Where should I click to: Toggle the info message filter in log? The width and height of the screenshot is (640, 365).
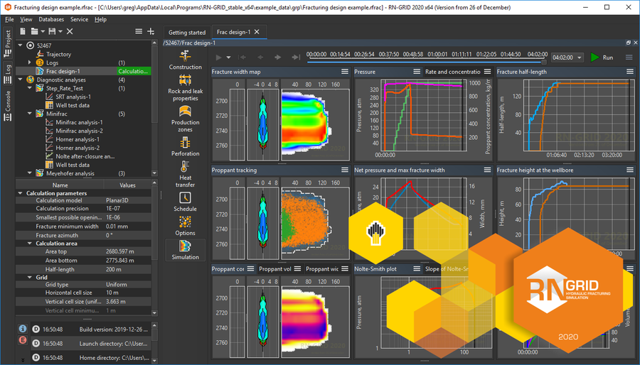[x=23, y=329]
